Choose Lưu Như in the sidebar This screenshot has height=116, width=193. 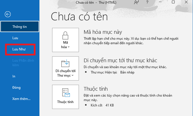[19, 49]
